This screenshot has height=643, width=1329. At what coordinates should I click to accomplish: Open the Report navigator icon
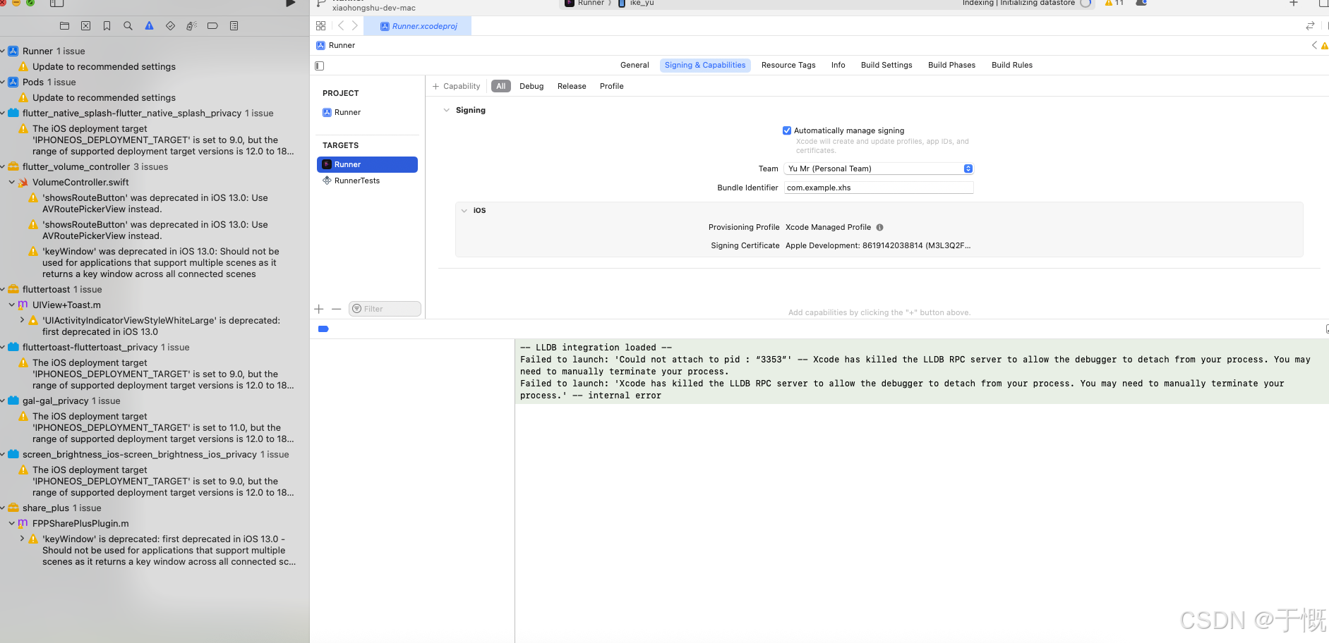point(234,26)
